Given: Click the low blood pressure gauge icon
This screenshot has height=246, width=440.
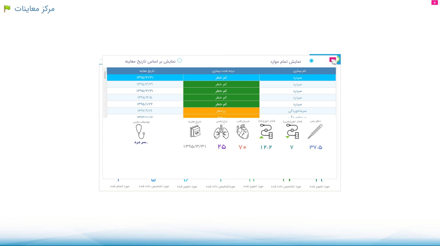Looking at the screenshot, I should click(292, 132).
